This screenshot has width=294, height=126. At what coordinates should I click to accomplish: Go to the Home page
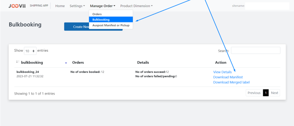coord(60,6)
